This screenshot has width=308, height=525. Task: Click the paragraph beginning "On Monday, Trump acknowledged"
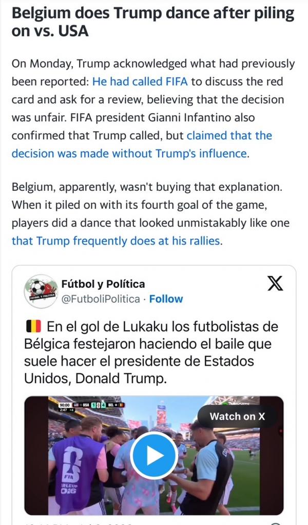pyautogui.click(x=153, y=108)
